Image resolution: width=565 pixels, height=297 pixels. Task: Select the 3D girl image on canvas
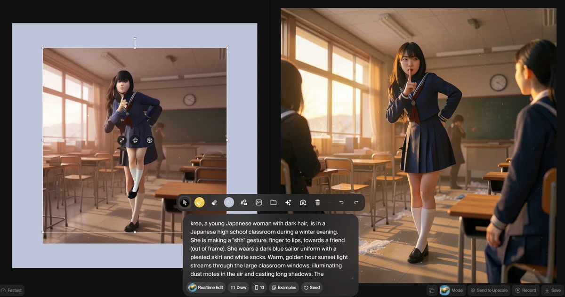click(135, 139)
